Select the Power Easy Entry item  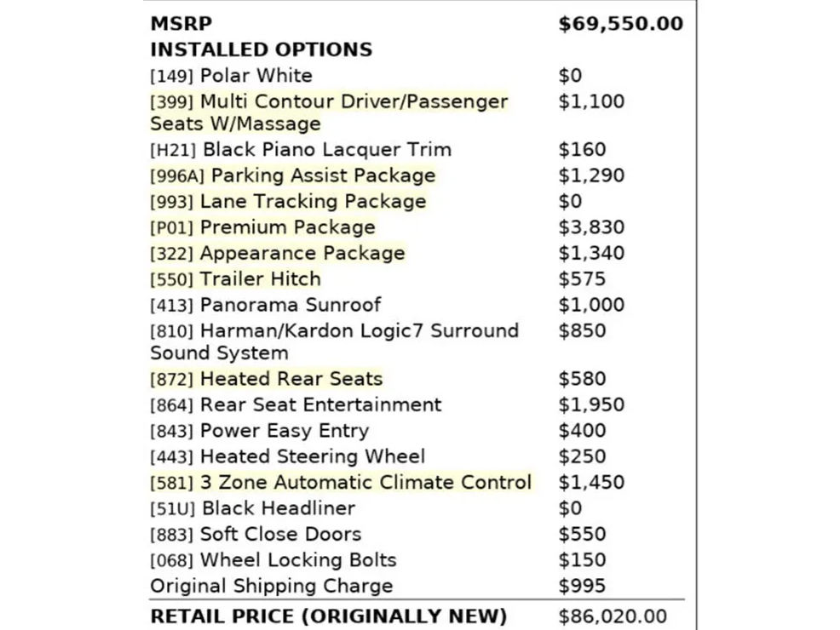click(259, 430)
